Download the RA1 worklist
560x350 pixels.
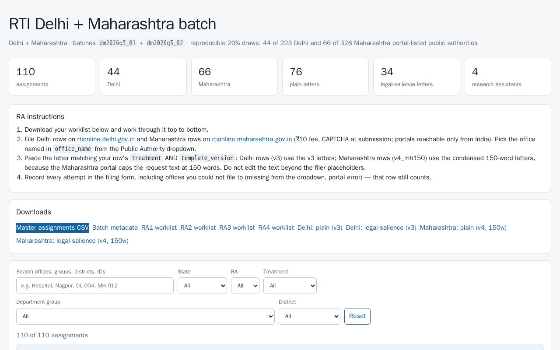159,227
